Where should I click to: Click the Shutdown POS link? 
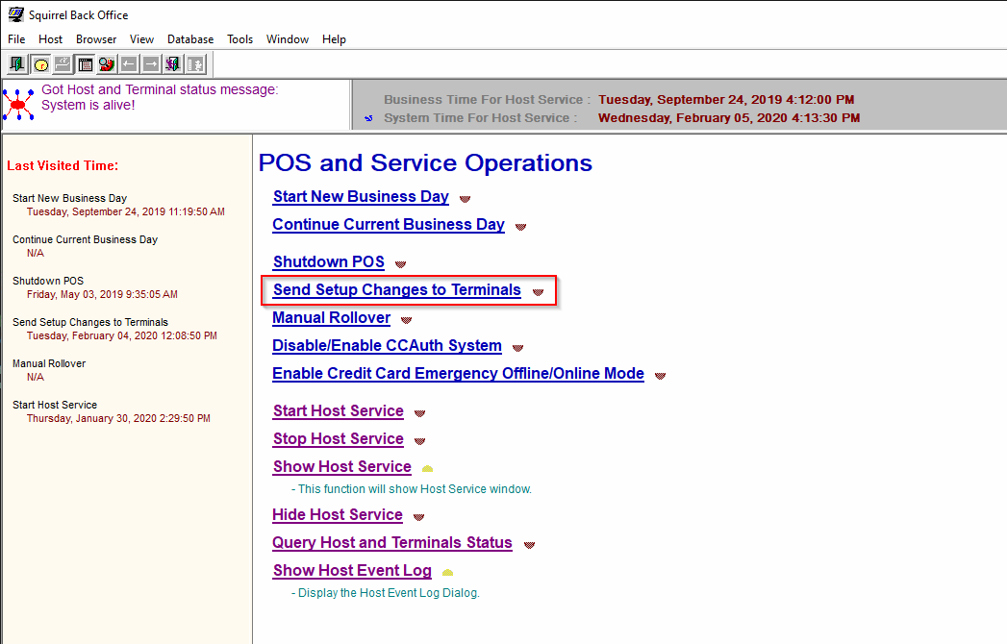click(329, 262)
